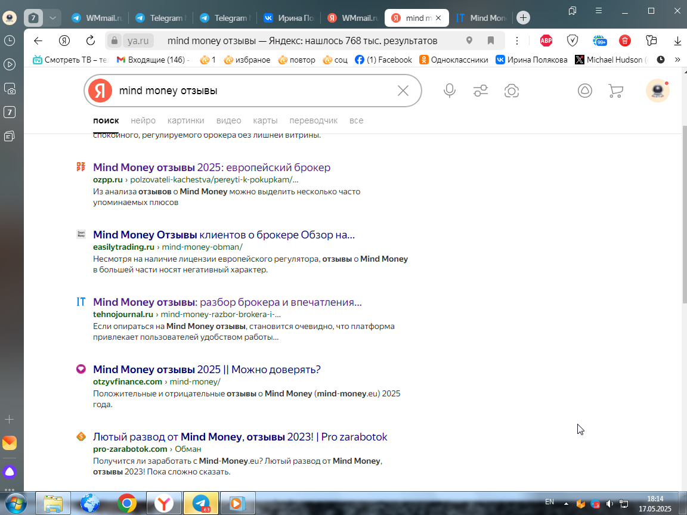Viewport: 687px width, 515px height.
Task: Select the все search tab
Action: [356, 120]
